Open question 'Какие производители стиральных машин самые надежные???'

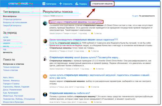(83, 40)
